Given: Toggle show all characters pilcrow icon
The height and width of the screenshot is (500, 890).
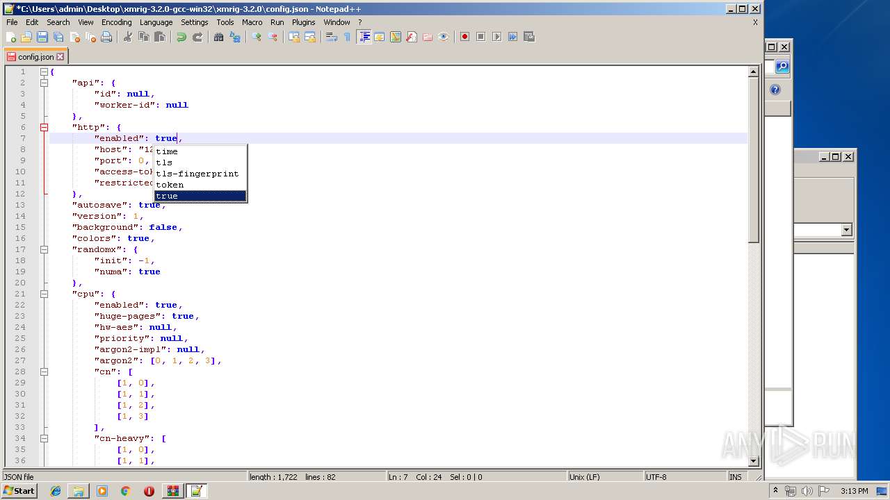Looking at the screenshot, I should [348, 37].
